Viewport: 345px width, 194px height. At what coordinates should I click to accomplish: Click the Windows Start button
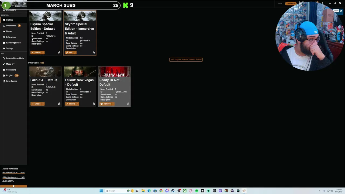pyautogui.click(x=101, y=191)
